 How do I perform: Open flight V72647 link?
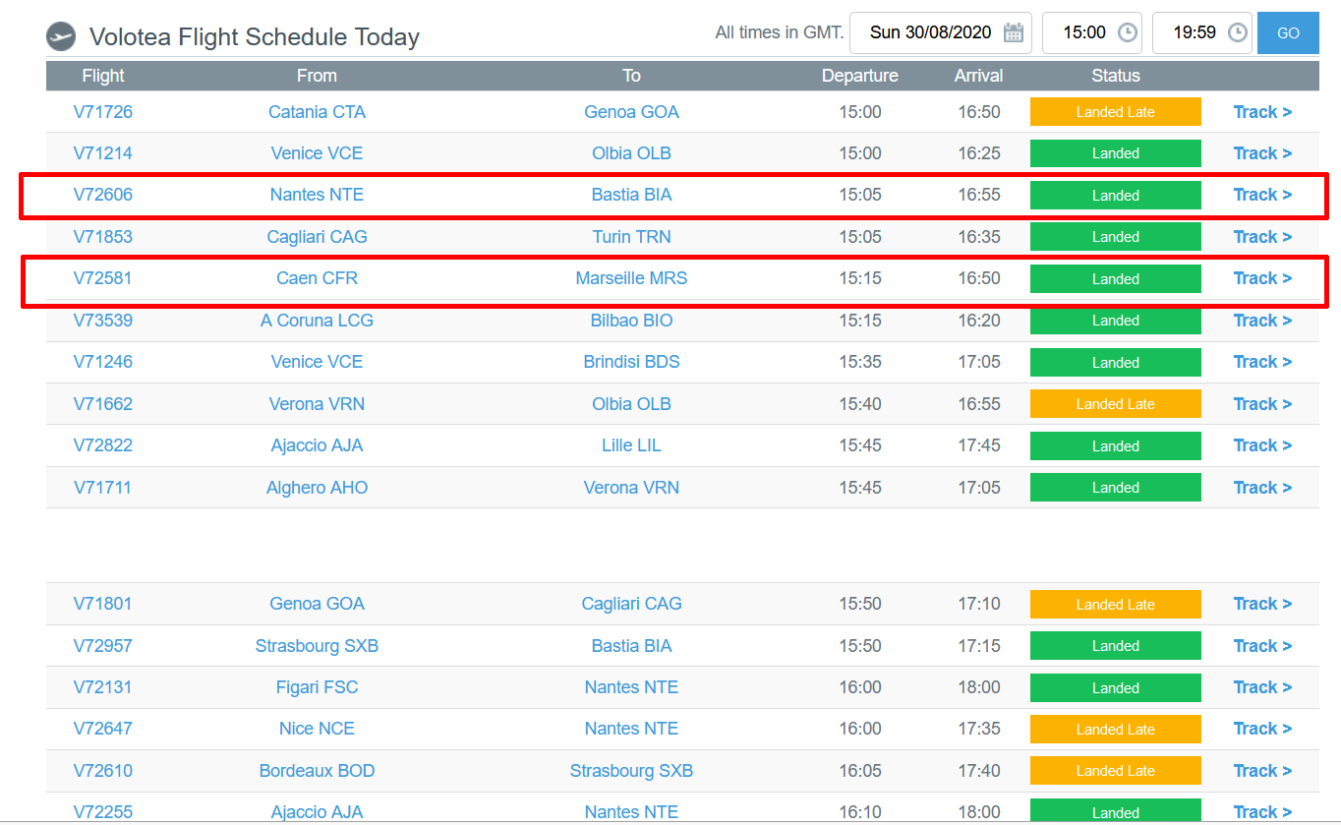[x=103, y=729]
